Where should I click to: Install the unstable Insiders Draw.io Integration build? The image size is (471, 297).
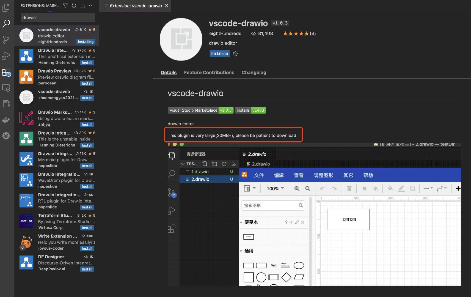click(87, 145)
